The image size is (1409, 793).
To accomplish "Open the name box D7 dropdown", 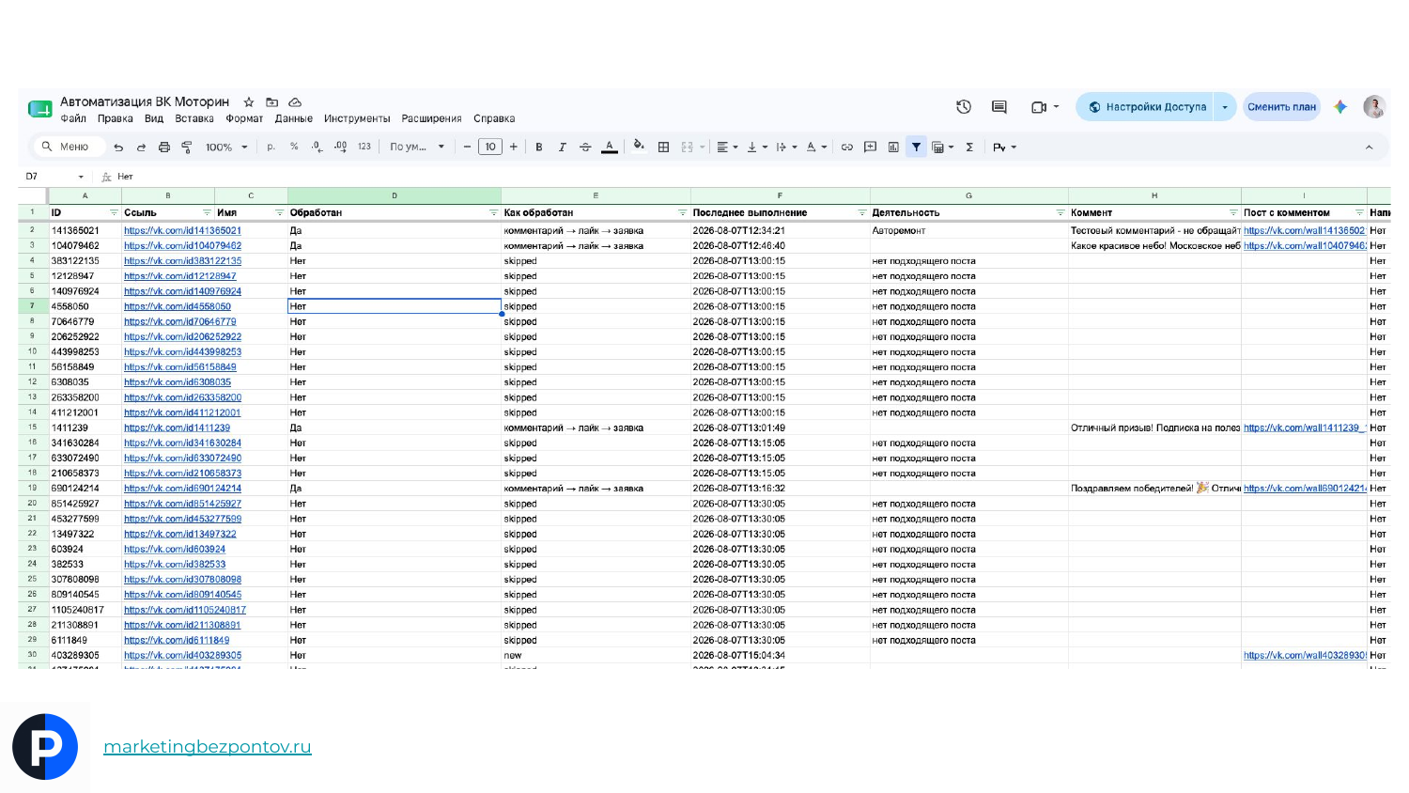I will coord(81,177).
